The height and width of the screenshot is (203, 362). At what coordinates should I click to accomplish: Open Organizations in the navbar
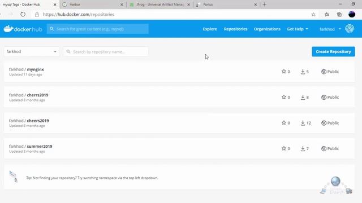click(267, 29)
